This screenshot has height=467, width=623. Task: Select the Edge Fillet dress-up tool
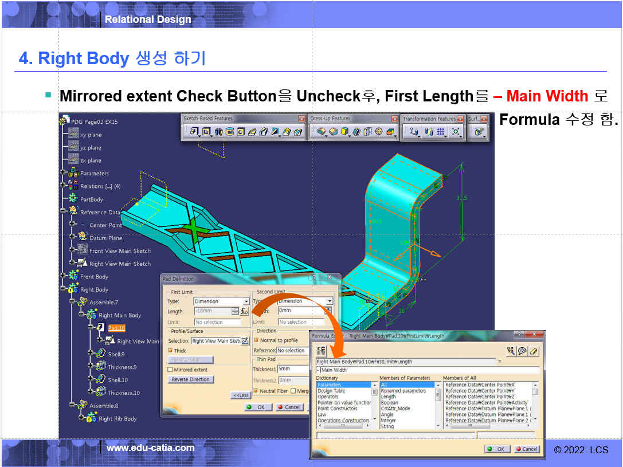(x=321, y=132)
